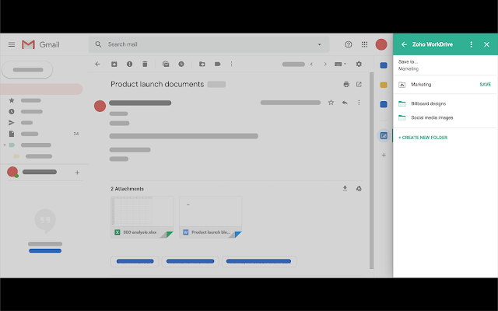Click the sender avatar on the message

(x=100, y=106)
